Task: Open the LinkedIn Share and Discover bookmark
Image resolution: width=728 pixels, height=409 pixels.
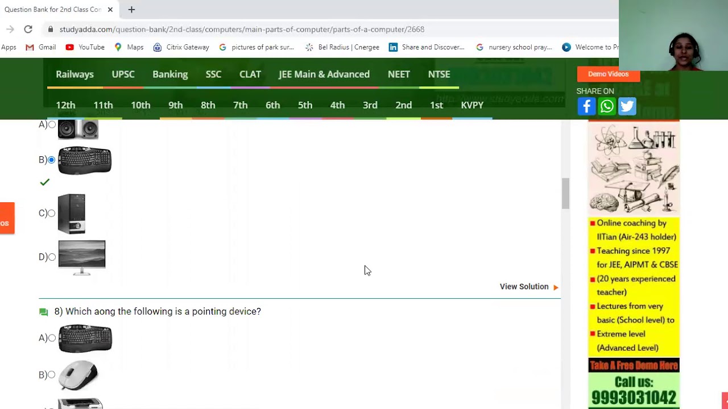Action: pyautogui.click(x=427, y=47)
